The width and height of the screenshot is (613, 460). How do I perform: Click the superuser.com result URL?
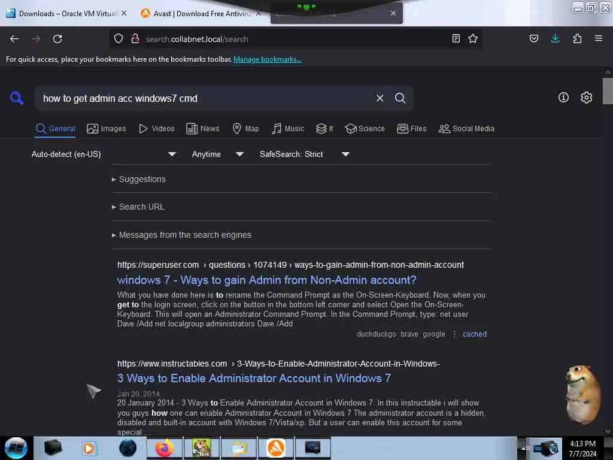(x=290, y=265)
